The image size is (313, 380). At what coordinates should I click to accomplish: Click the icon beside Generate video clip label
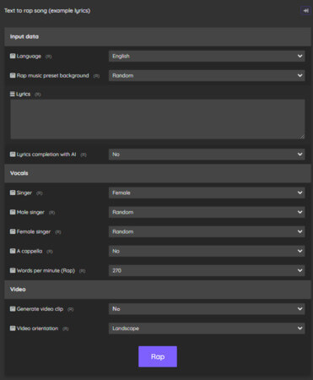coord(13,309)
